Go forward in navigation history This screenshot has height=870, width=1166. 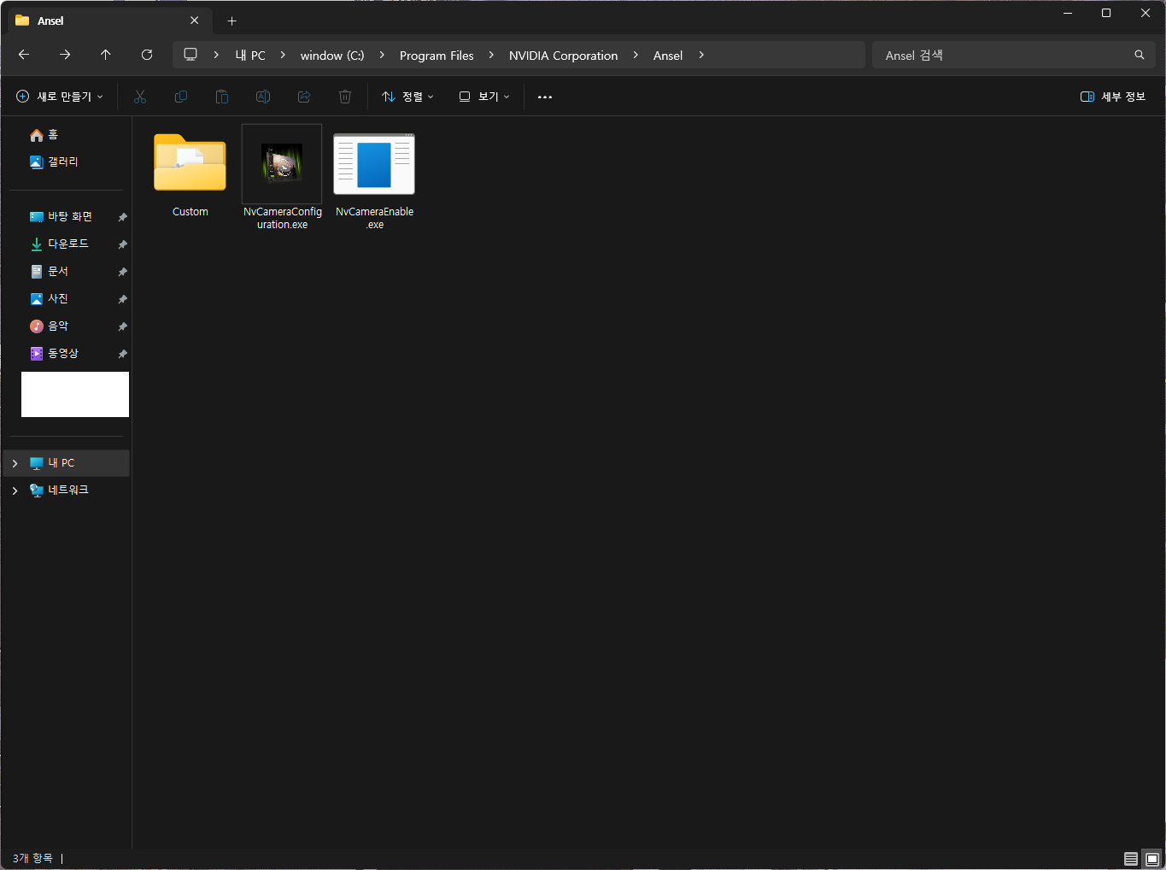pos(65,55)
